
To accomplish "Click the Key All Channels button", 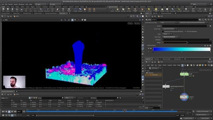I will pyautogui.click(x=202, y=115).
